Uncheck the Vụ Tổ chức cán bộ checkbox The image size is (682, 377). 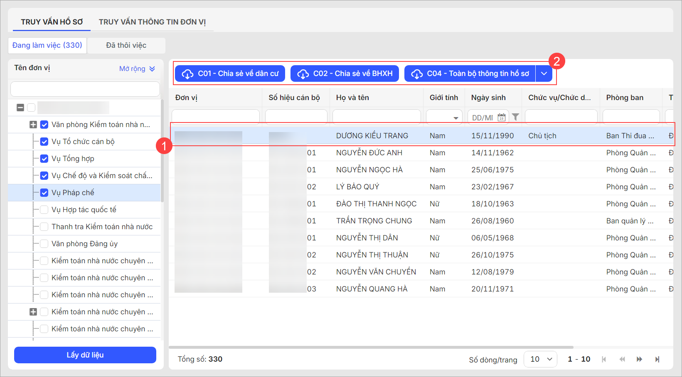(44, 142)
